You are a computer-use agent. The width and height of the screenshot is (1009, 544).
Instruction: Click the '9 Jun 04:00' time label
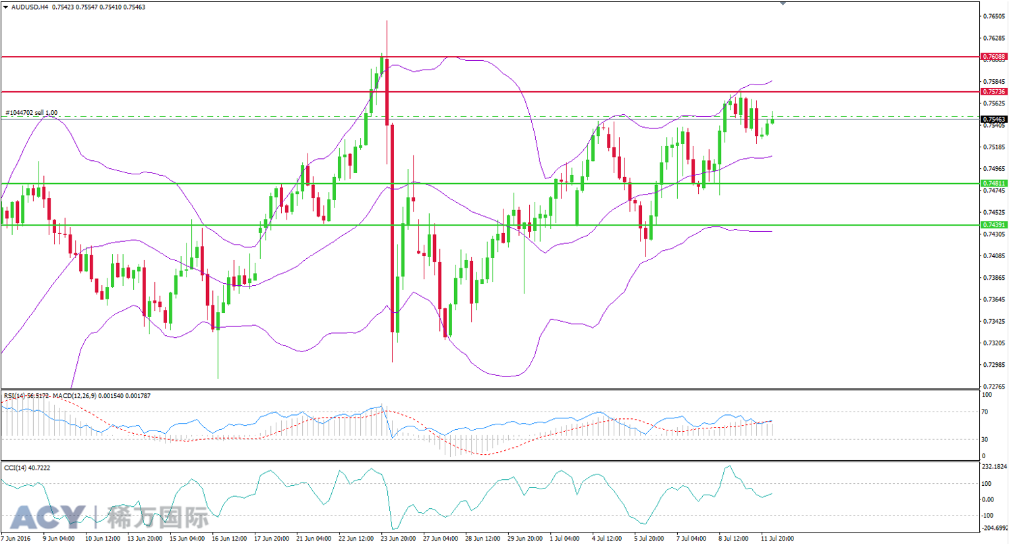[x=59, y=539]
